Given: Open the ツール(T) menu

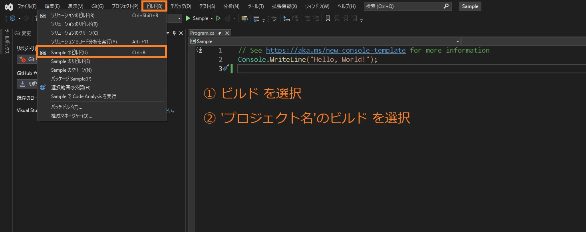Looking at the screenshot, I should point(256,6).
